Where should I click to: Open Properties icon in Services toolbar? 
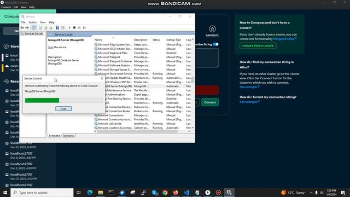40,28
